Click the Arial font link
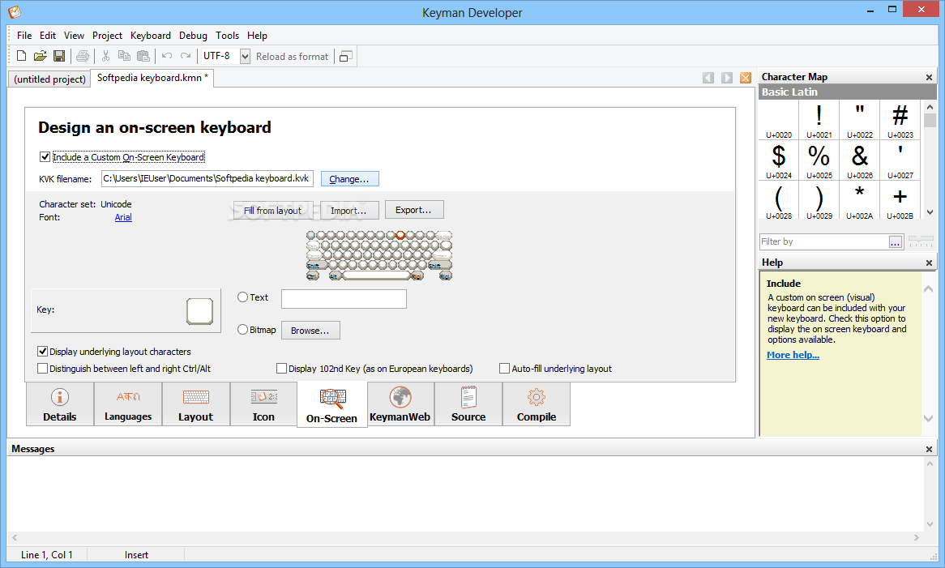This screenshot has width=945, height=568. [x=123, y=217]
